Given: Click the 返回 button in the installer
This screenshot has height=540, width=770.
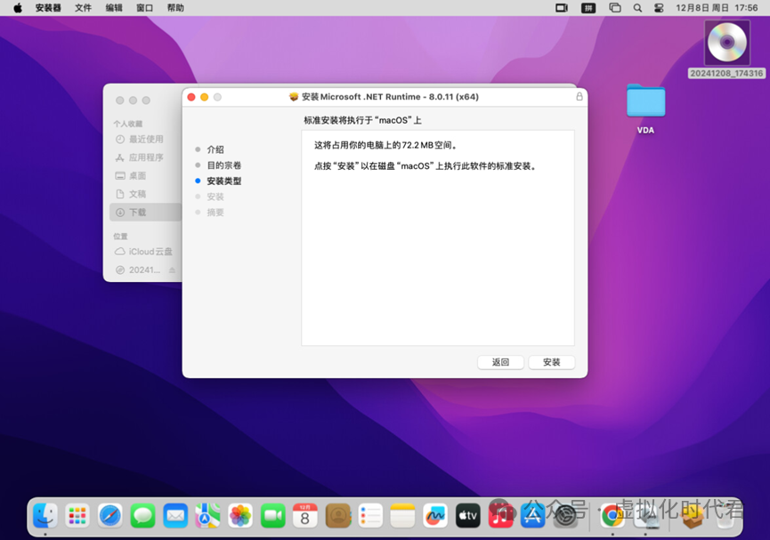Looking at the screenshot, I should pos(500,362).
